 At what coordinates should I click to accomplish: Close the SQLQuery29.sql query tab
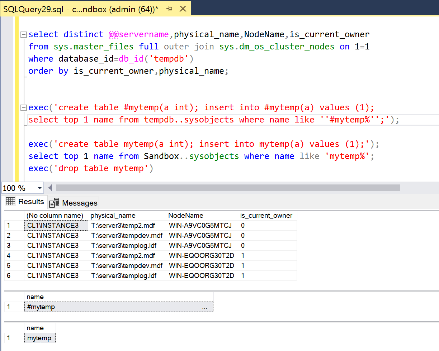pyautogui.click(x=183, y=9)
